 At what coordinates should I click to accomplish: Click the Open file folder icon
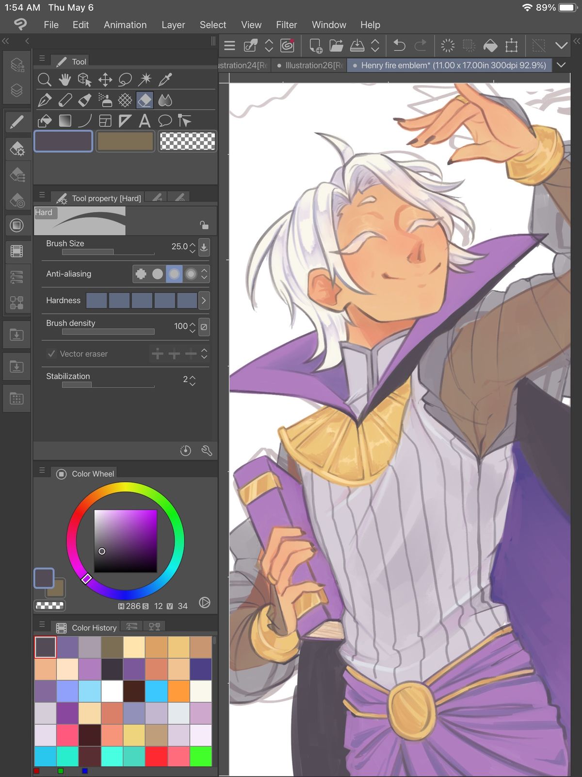336,46
